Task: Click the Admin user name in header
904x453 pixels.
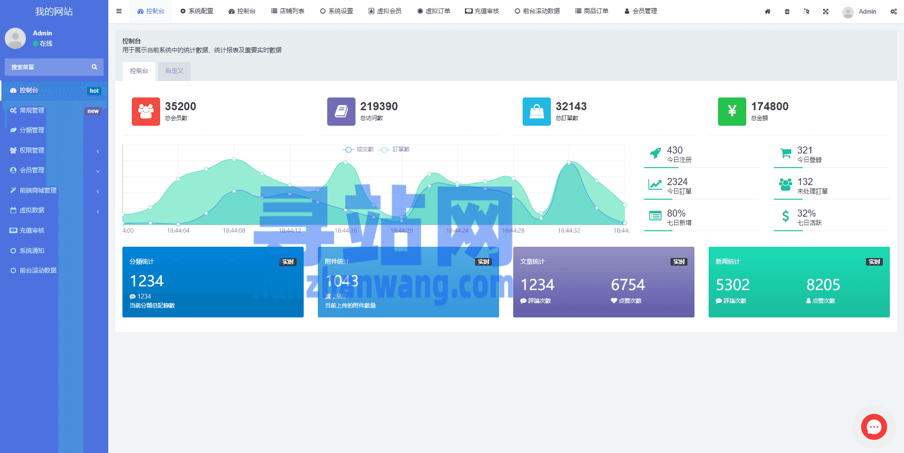Action: 867,11
